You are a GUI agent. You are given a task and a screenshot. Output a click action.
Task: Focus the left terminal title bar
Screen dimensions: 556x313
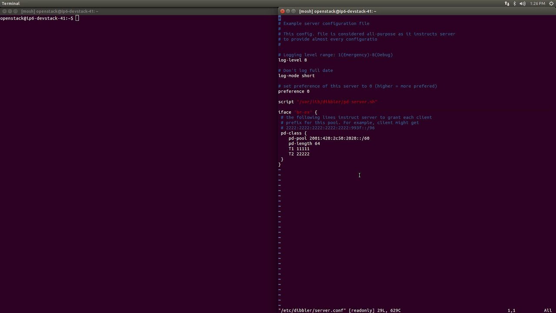139,11
